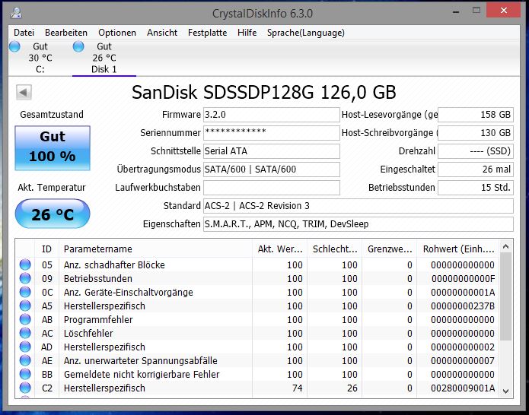Select row 'Anz. Geräte-Einschaltvorgänge'
The height and width of the screenshot is (415, 529).
tap(258, 292)
